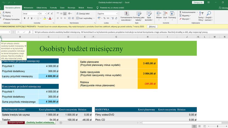The image size is (228, 128).
Task: Align text to the left
Action: click(58, 18)
